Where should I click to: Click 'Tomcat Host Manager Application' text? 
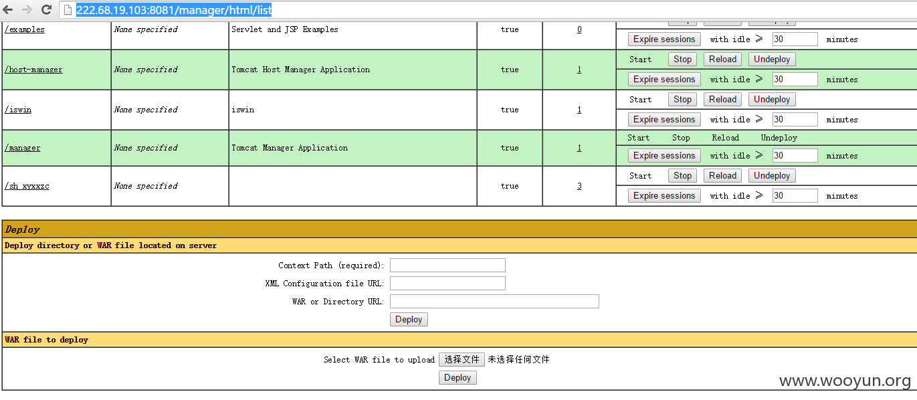(300, 70)
